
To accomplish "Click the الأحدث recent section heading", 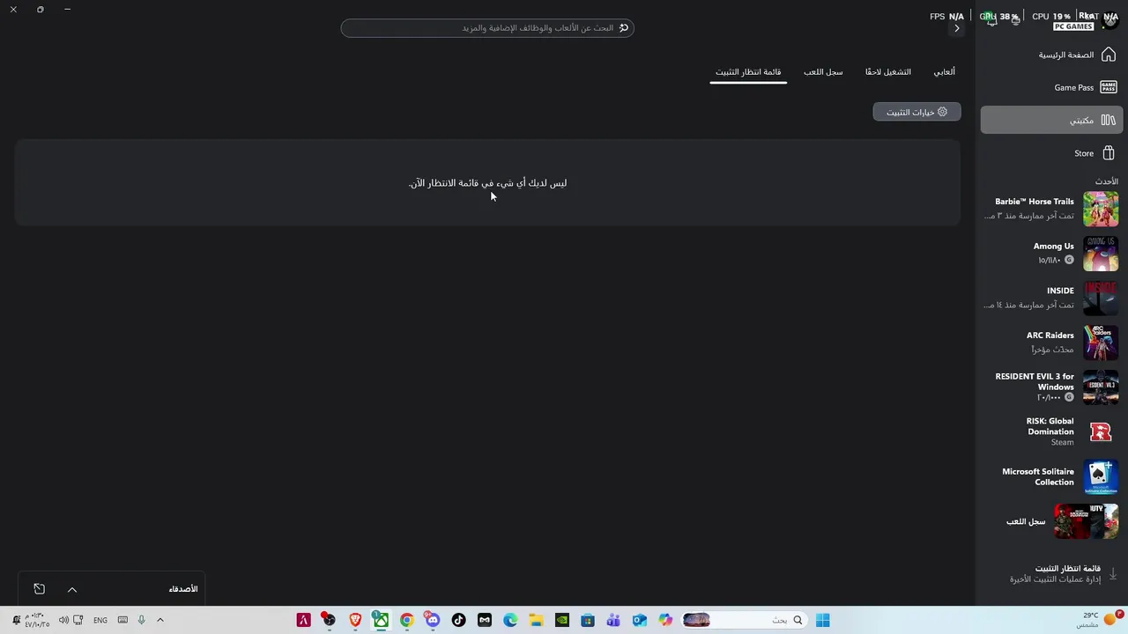I will (x=1107, y=181).
